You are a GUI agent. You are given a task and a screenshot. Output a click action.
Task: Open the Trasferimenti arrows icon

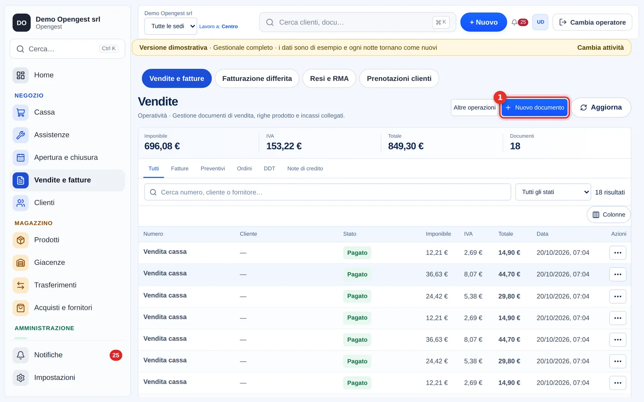[x=21, y=285]
